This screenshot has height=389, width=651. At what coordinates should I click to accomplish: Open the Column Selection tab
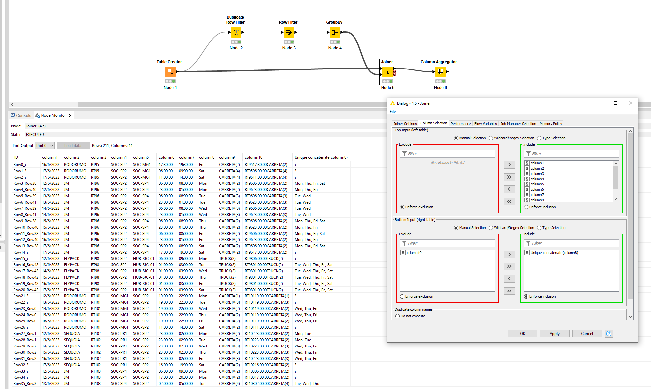(x=434, y=123)
